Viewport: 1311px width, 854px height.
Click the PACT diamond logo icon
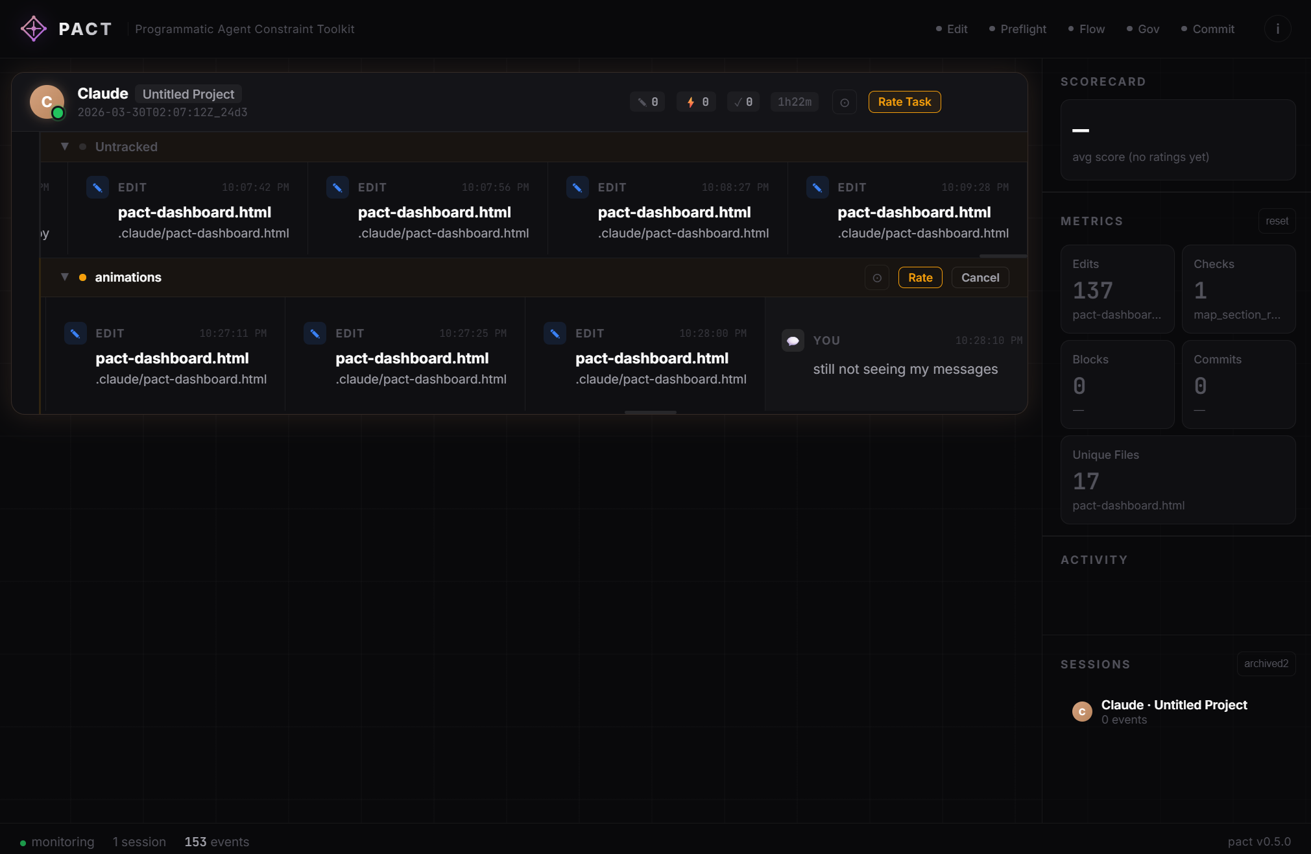33,28
